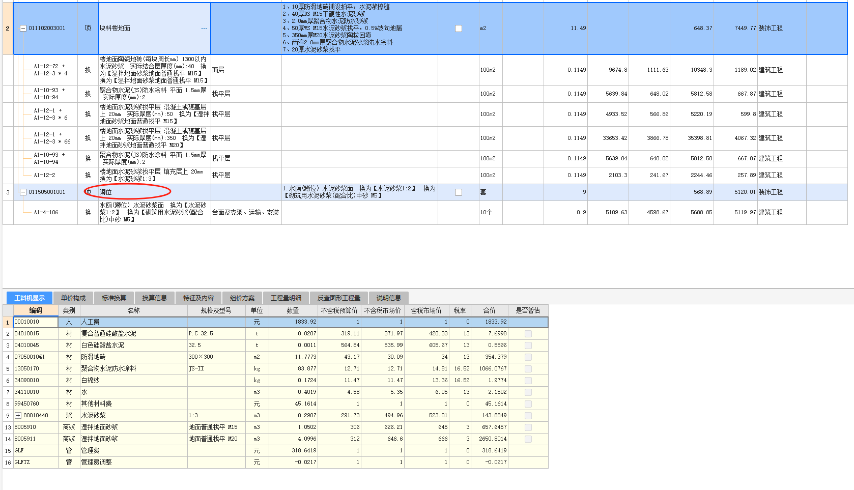Open the 工程量明细 tab

coord(286,298)
